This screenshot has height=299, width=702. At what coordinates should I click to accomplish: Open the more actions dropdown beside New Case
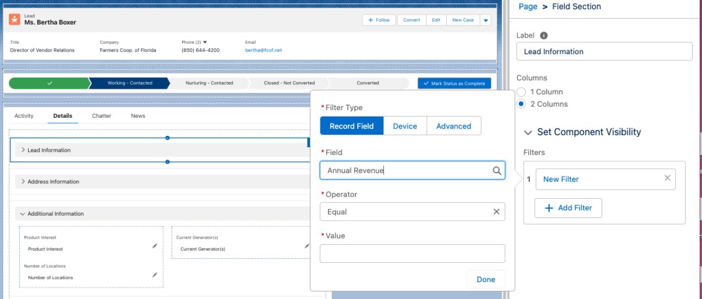(485, 20)
